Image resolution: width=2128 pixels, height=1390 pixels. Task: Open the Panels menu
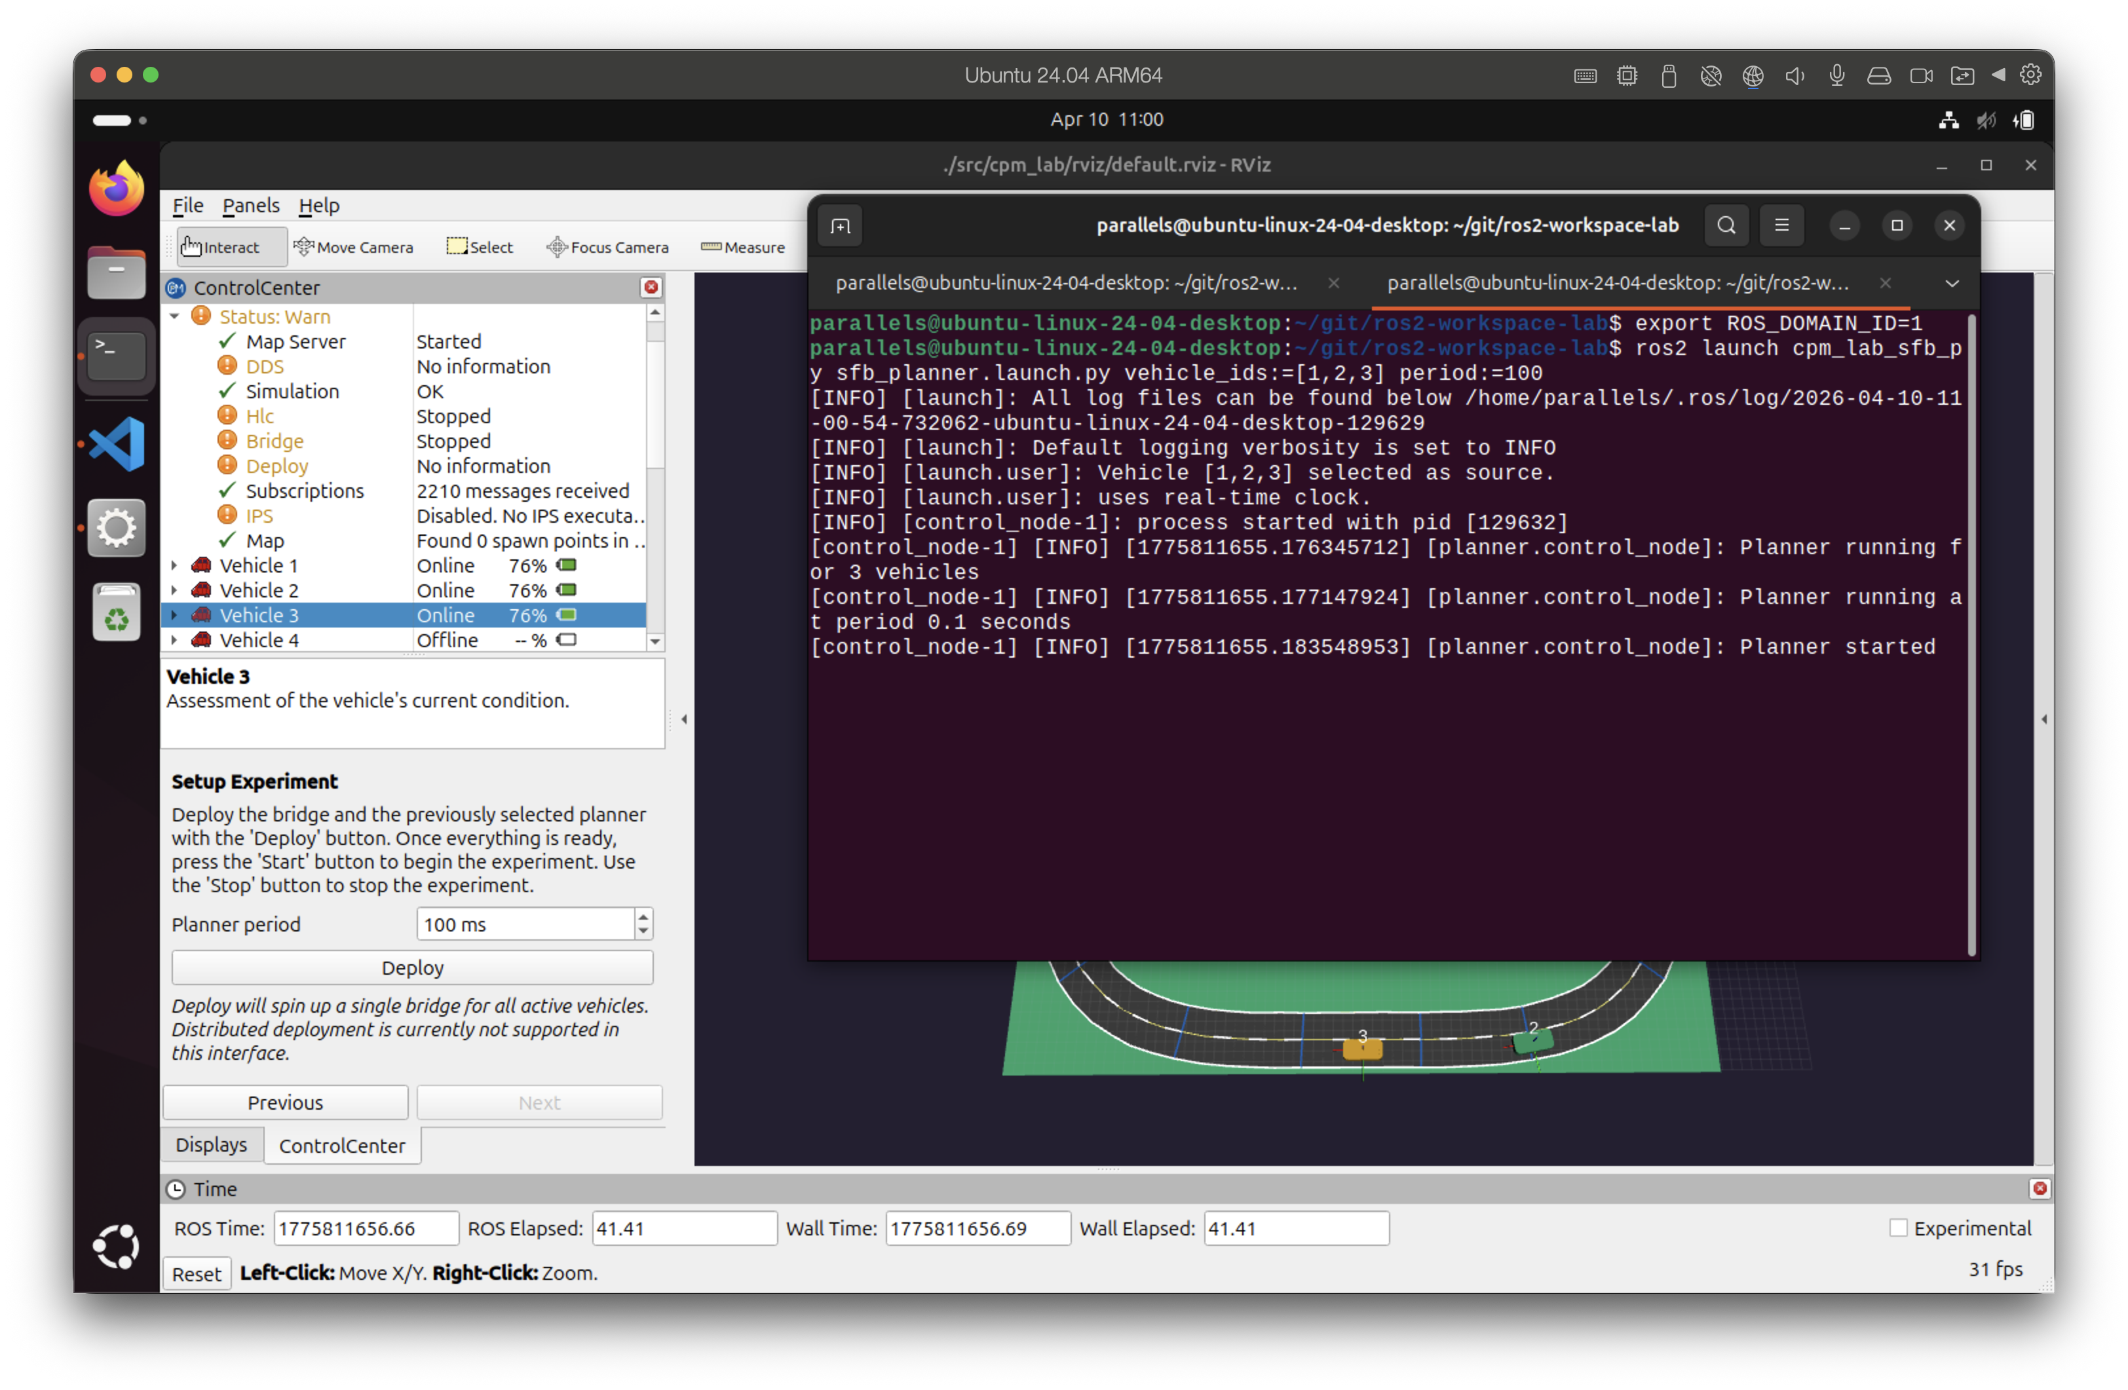tap(250, 206)
